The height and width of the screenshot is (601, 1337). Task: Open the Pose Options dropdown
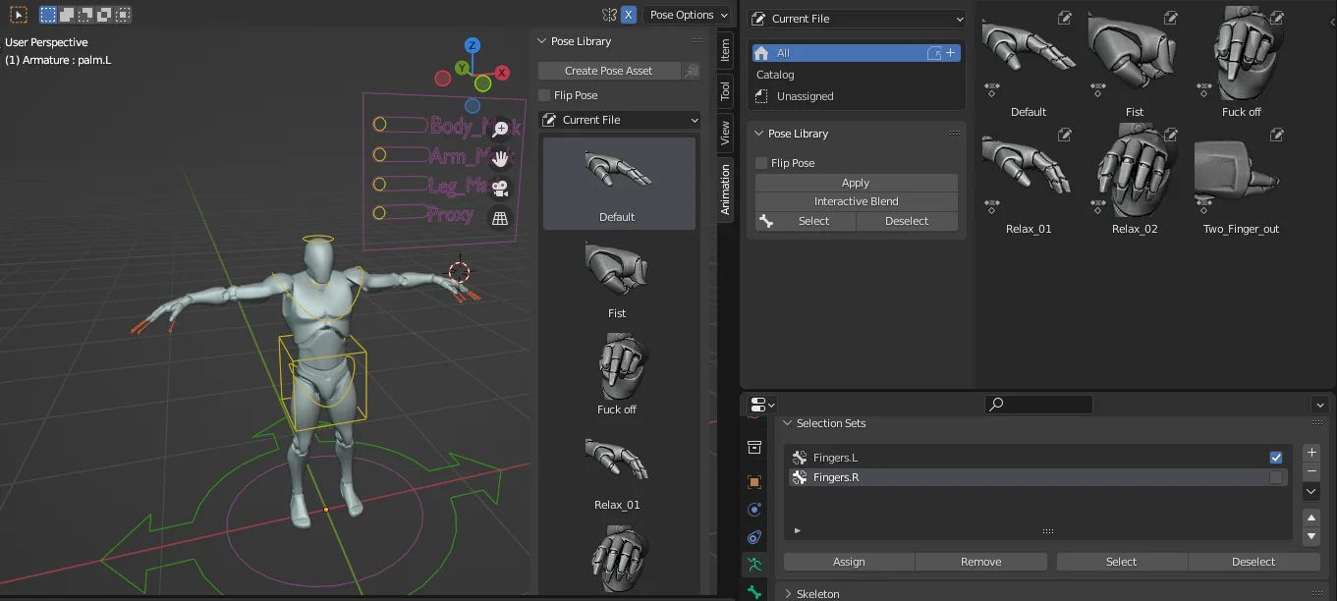[687, 15]
